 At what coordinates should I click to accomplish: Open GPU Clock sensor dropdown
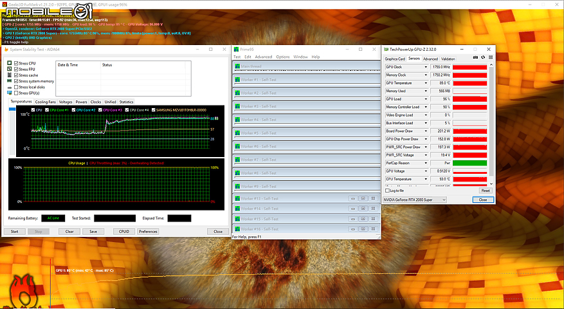(x=426, y=67)
